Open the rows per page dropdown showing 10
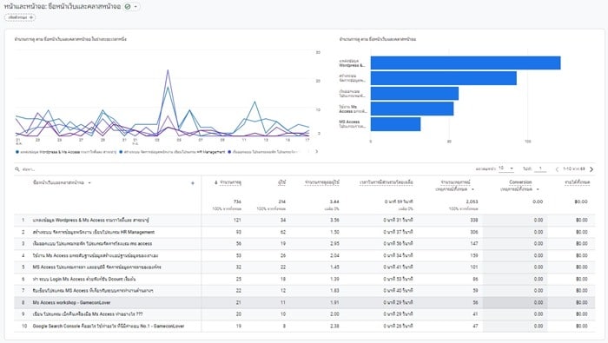This screenshot has width=608, height=343. pyautogui.click(x=506, y=168)
